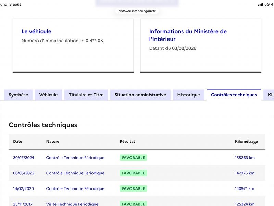Open the Synthèse tab
This screenshot has width=274, height=206.
pyautogui.click(x=18, y=95)
